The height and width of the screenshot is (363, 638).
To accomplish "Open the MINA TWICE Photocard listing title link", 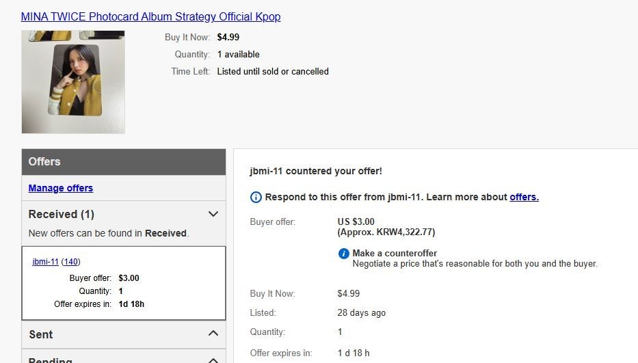I will click(x=150, y=16).
